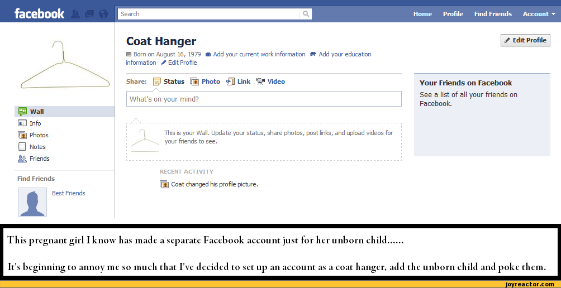Click the Find Friends sidebar heading

(36, 179)
